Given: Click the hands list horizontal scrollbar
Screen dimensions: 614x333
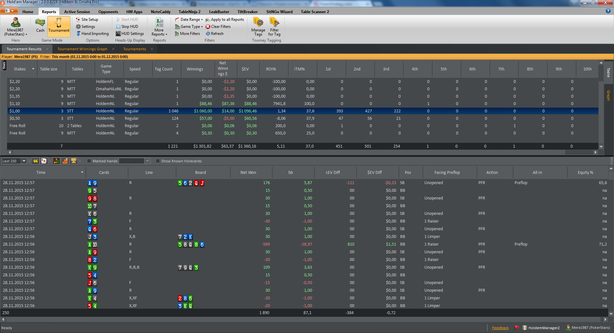Looking at the screenshot, I should [x=304, y=319].
